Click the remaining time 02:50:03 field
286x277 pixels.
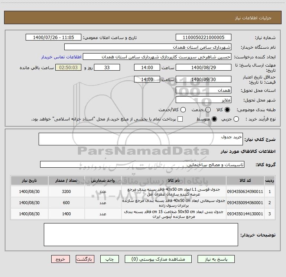(68, 67)
